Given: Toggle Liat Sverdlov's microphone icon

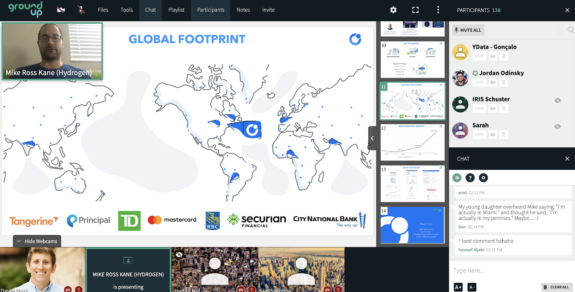Looking at the screenshot, I should point(338,289).
